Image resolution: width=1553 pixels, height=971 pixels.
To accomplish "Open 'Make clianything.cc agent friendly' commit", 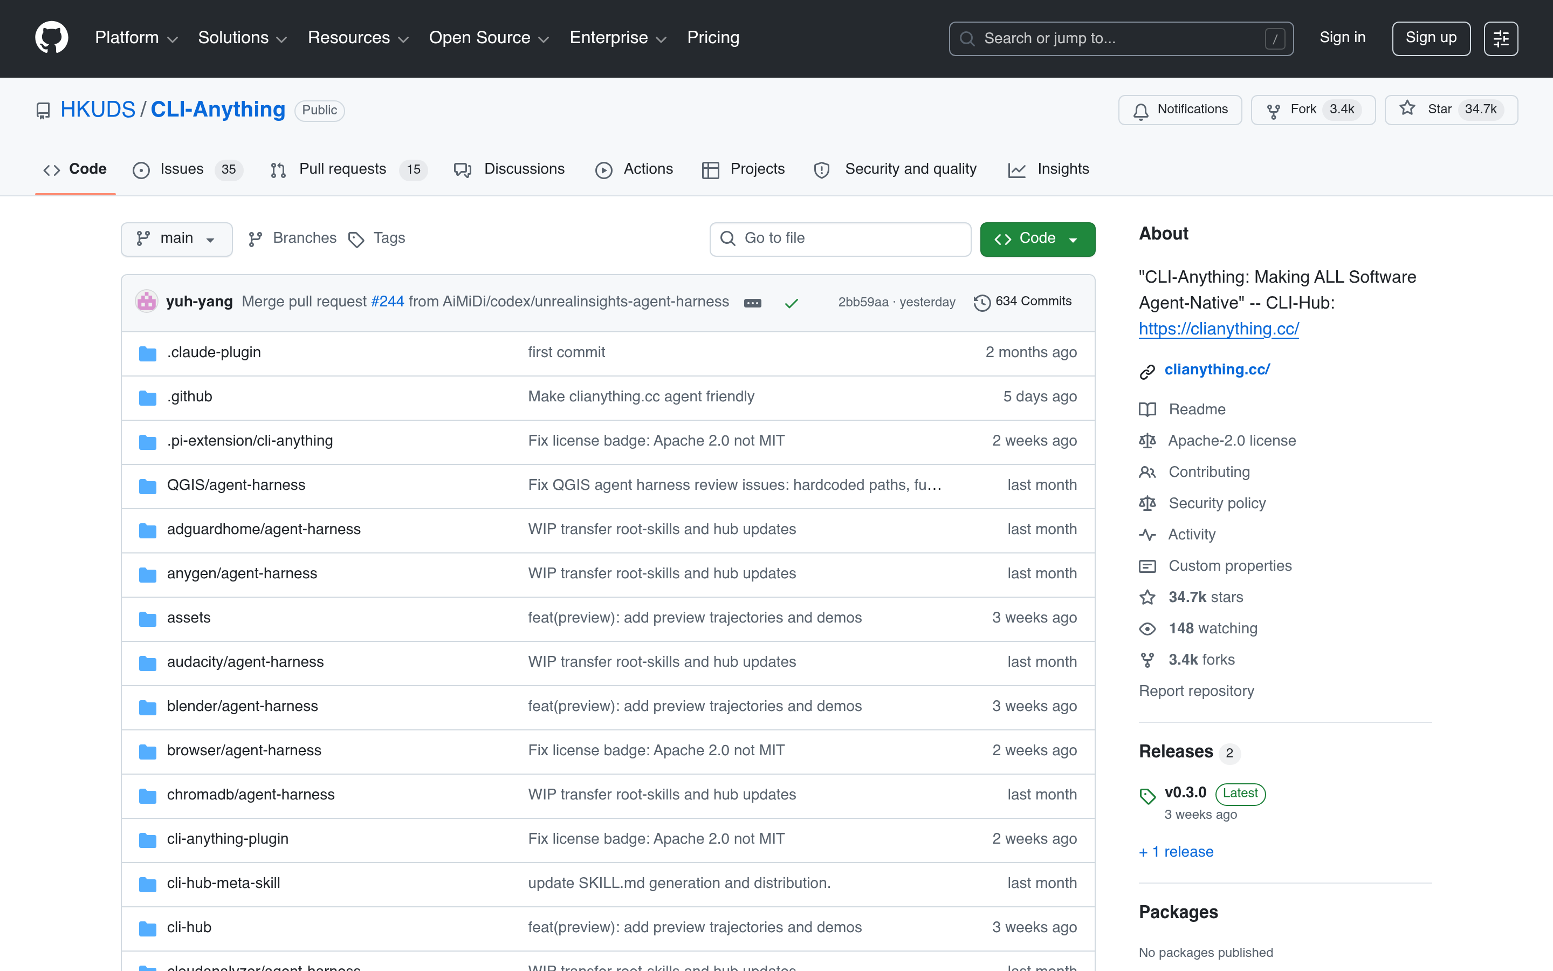I will (x=641, y=397).
